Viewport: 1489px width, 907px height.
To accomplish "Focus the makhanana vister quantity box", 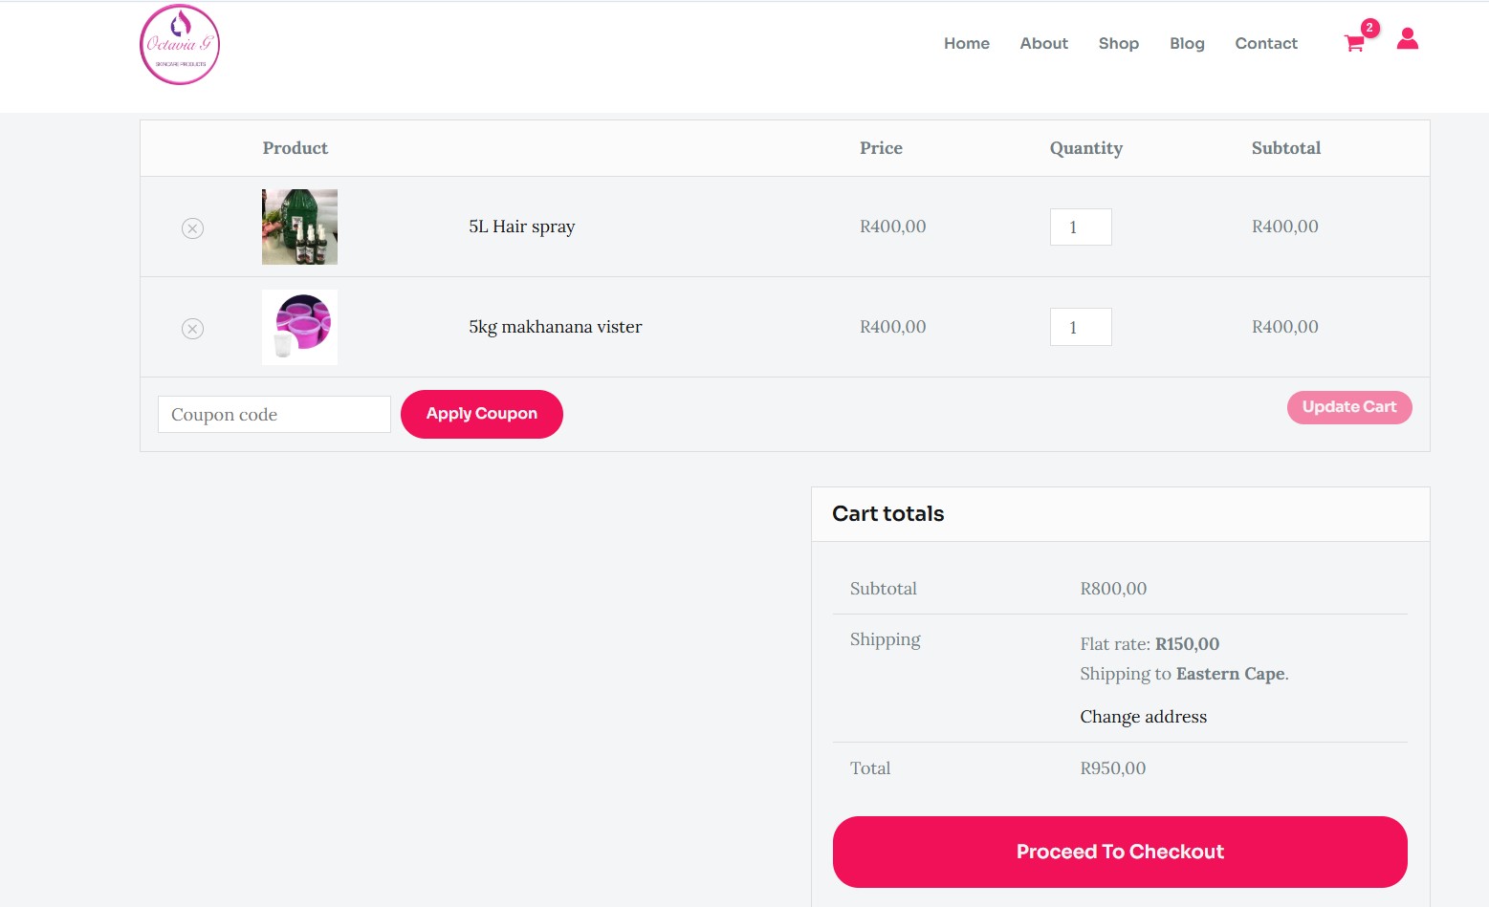I will click(x=1080, y=327).
